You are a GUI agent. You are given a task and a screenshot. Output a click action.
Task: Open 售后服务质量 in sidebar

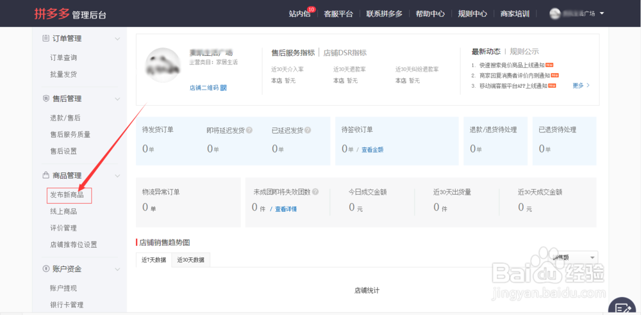coord(71,134)
